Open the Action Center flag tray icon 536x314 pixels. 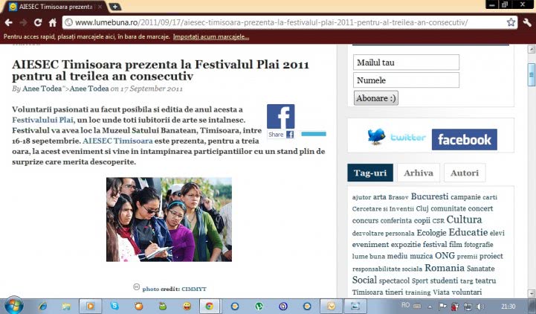[442, 306]
